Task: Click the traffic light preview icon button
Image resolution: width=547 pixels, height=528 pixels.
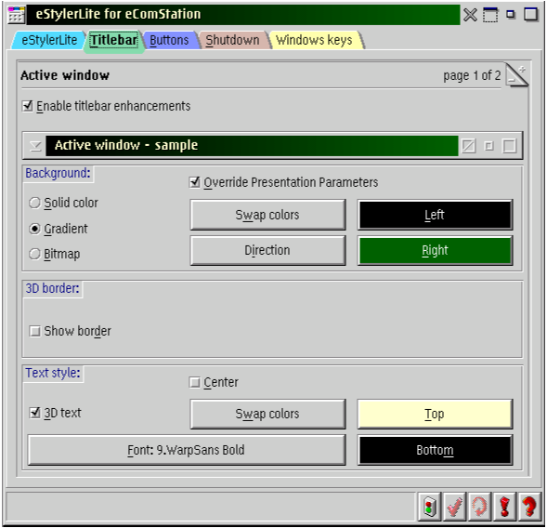Action: (429, 506)
